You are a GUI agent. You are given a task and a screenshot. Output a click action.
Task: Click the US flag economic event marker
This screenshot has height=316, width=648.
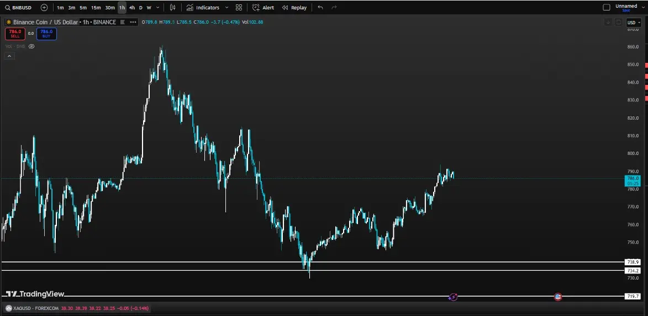(558, 297)
